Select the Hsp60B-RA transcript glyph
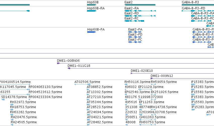This screenshot has height=126, width=214. point(92,11)
